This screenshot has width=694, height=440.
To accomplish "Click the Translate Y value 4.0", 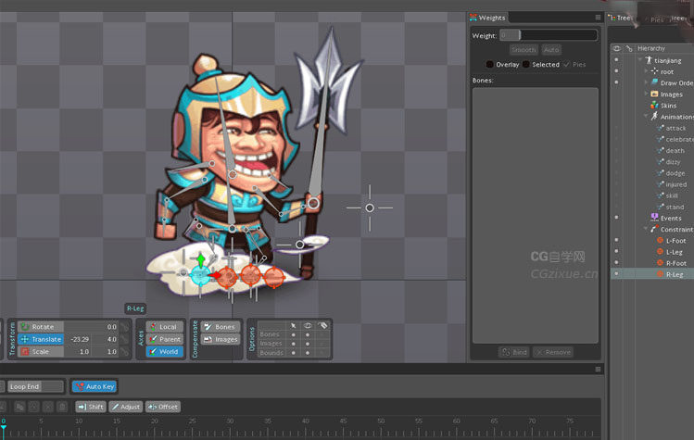I will click(x=106, y=339).
